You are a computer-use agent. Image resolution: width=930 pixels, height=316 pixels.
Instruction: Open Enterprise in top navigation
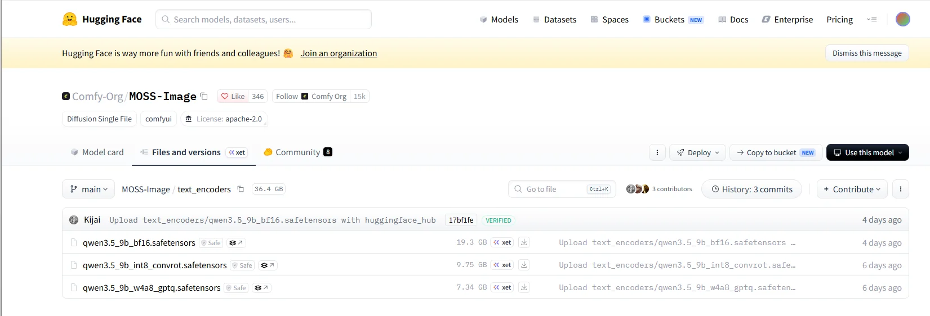(787, 20)
